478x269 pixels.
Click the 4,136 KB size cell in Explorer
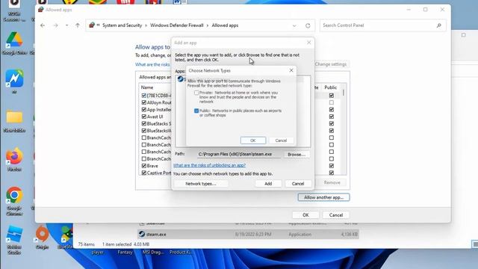[350, 234]
